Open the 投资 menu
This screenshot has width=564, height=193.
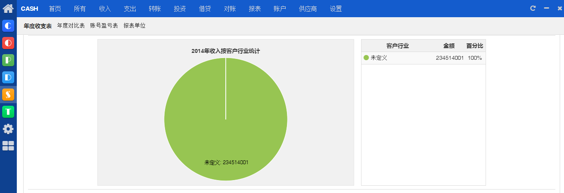pyautogui.click(x=180, y=9)
